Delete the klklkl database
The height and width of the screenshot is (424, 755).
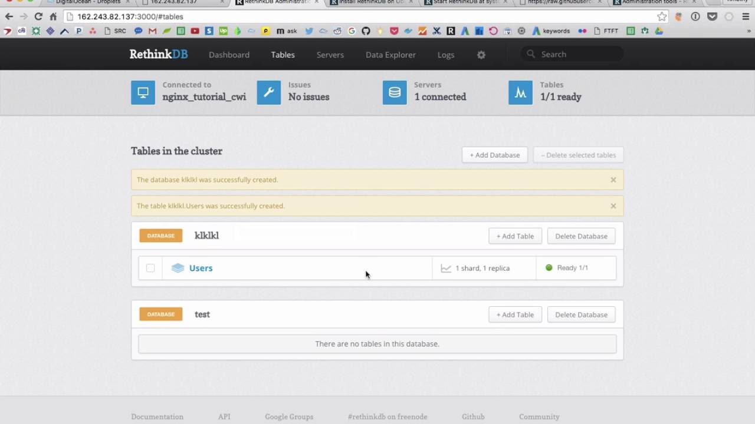tap(581, 236)
